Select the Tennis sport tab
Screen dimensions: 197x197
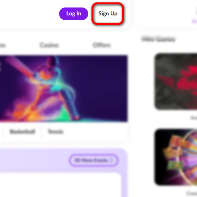pyautogui.click(x=56, y=132)
